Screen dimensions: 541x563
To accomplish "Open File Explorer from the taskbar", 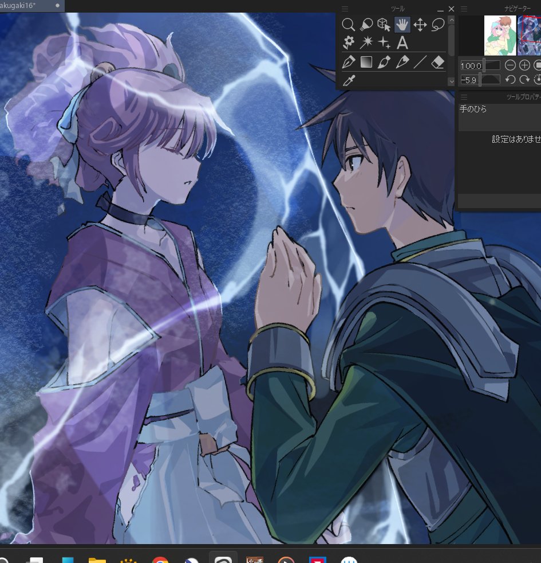I will pyautogui.click(x=97, y=560).
